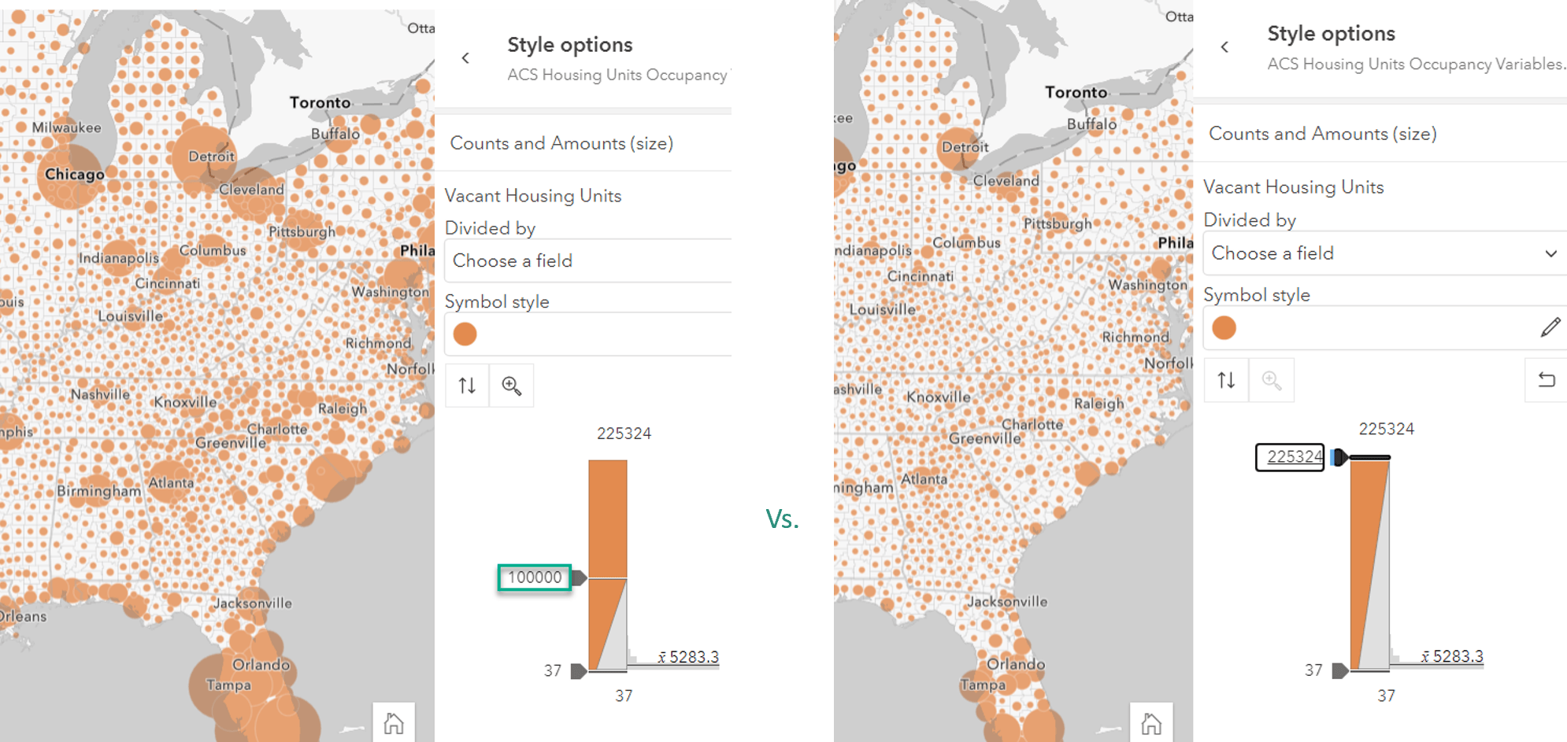Click upper slider handle at 100000

[x=579, y=578]
